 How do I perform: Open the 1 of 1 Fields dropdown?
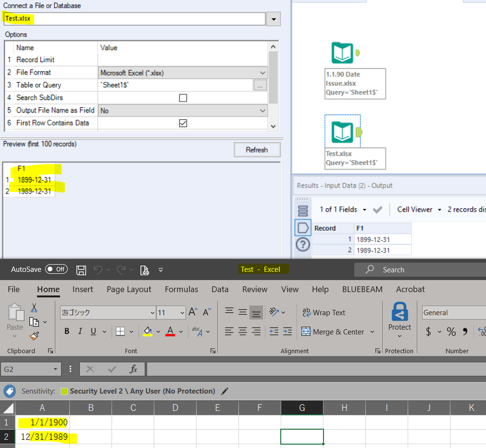pyautogui.click(x=365, y=210)
